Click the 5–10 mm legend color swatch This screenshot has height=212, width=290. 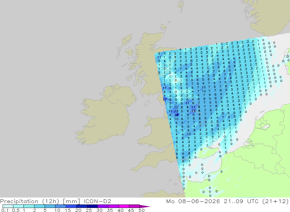50,206
